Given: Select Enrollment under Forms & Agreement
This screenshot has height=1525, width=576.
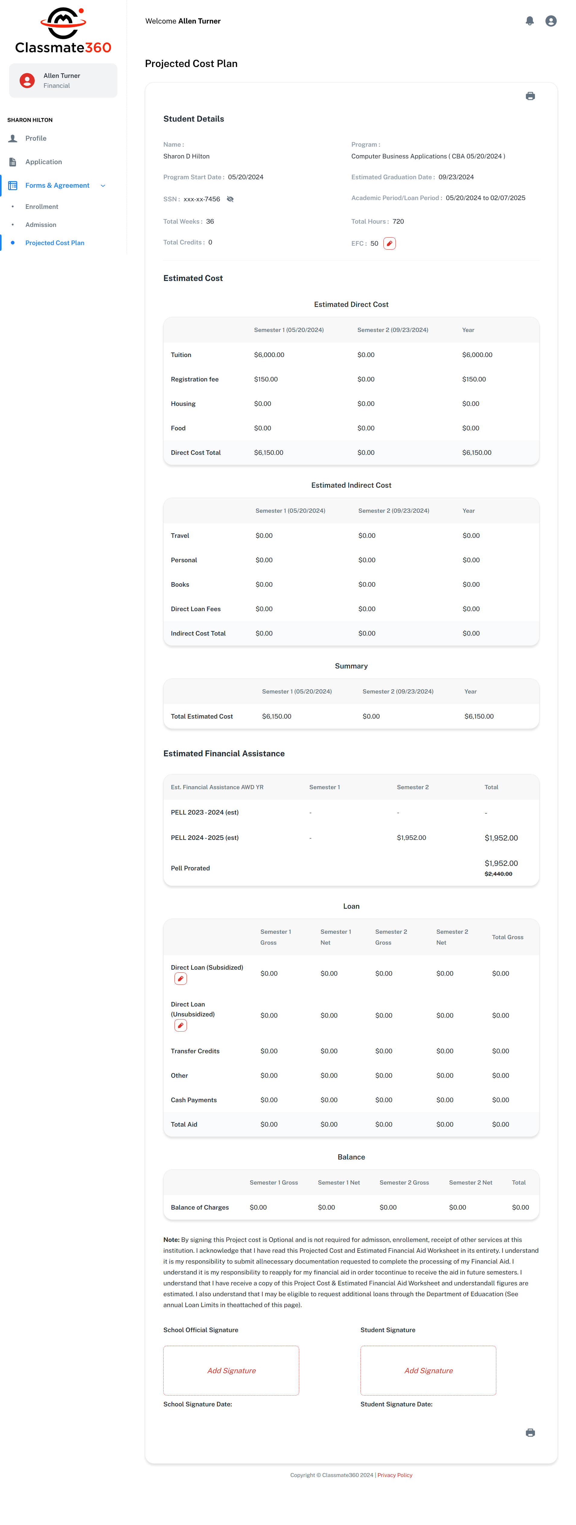Looking at the screenshot, I should [x=41, y=207].
